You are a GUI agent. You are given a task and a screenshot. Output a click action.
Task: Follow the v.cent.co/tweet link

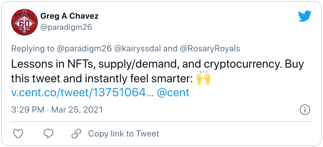pyautogui.click(x=82, y=92)
